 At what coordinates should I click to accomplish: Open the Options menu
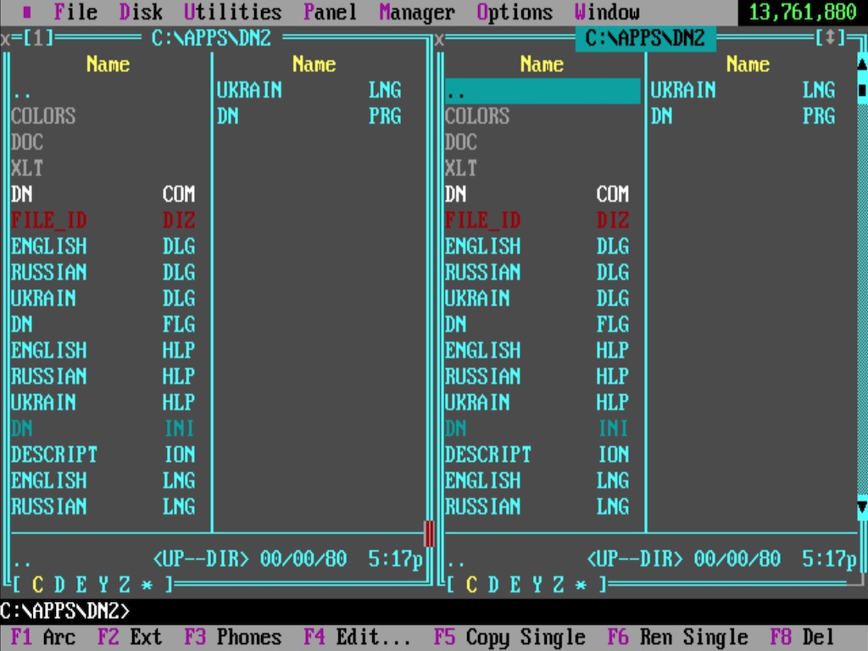click(x=514, y=13)
